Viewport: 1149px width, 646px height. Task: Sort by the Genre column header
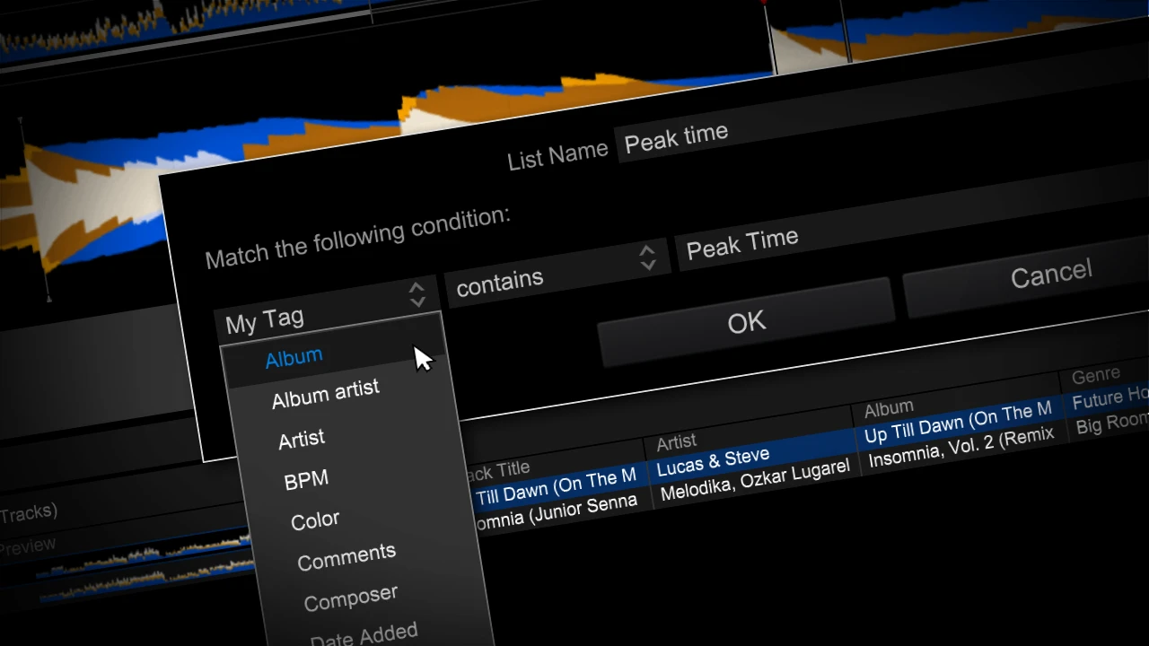[1095, 375]
